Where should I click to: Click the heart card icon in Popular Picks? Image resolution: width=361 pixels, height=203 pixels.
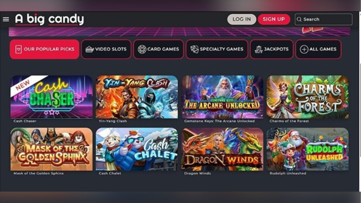(x=18, y=49)
